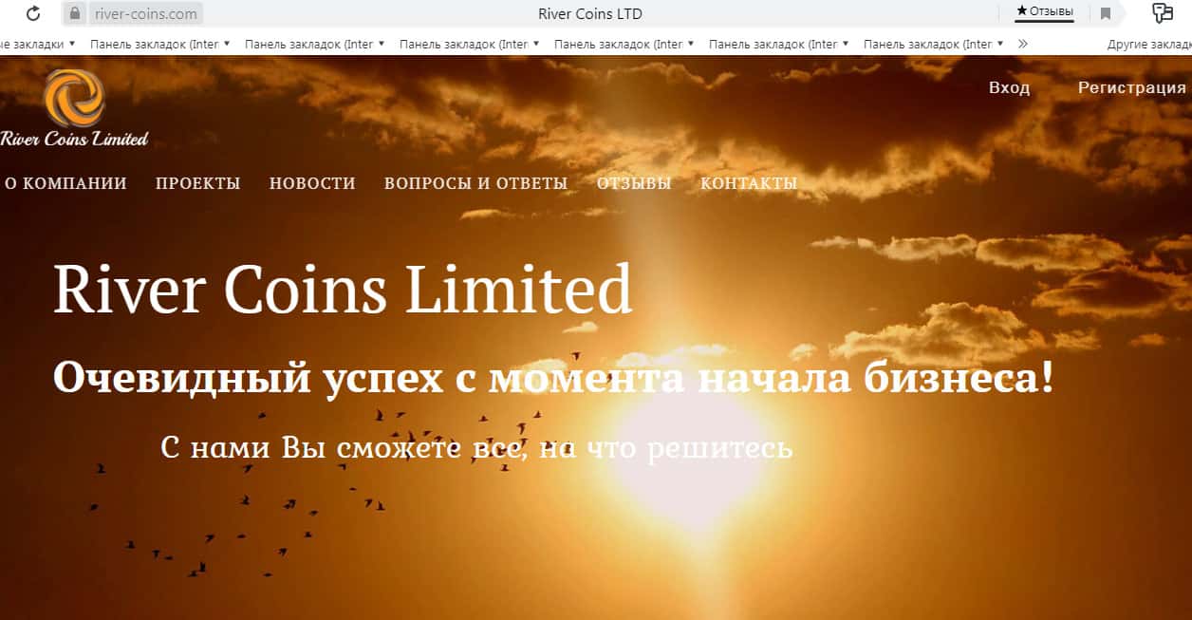Viewport: 1192px width, 620px height.
Task: Open the ОТЗЫВЫ navigation link
Action: coord(634,183)
